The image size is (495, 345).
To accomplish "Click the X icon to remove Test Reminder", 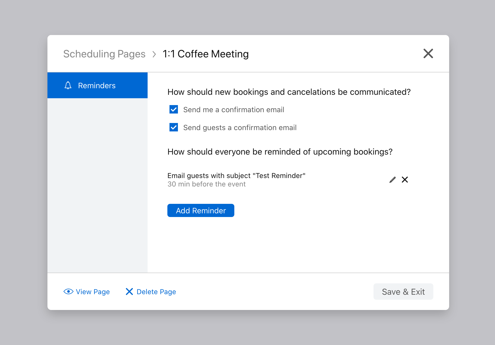I will tap(405, 180).
